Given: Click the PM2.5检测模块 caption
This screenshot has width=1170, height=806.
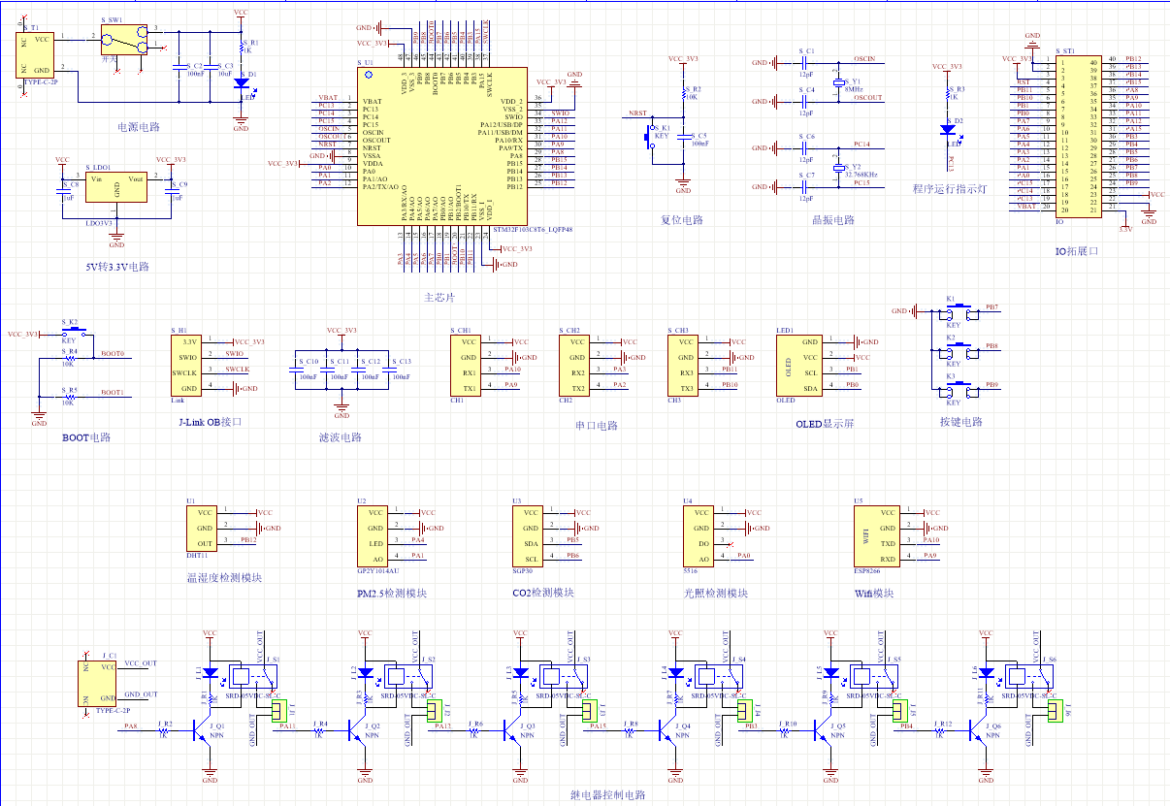Looking at the screenshot, I should pyautogui.click(x=392, y=594).
